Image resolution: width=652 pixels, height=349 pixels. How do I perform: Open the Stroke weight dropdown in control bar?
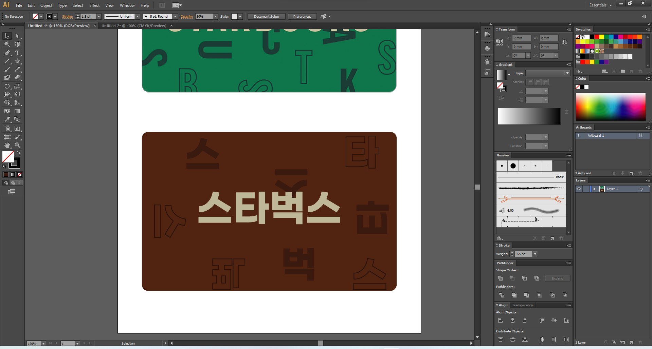(x=99, y=16)
